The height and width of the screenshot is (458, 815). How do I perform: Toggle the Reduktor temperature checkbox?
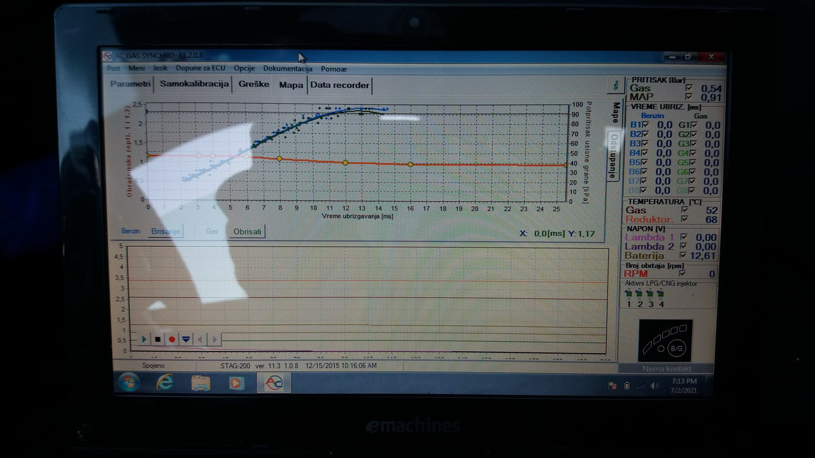[x=684, y=219]
